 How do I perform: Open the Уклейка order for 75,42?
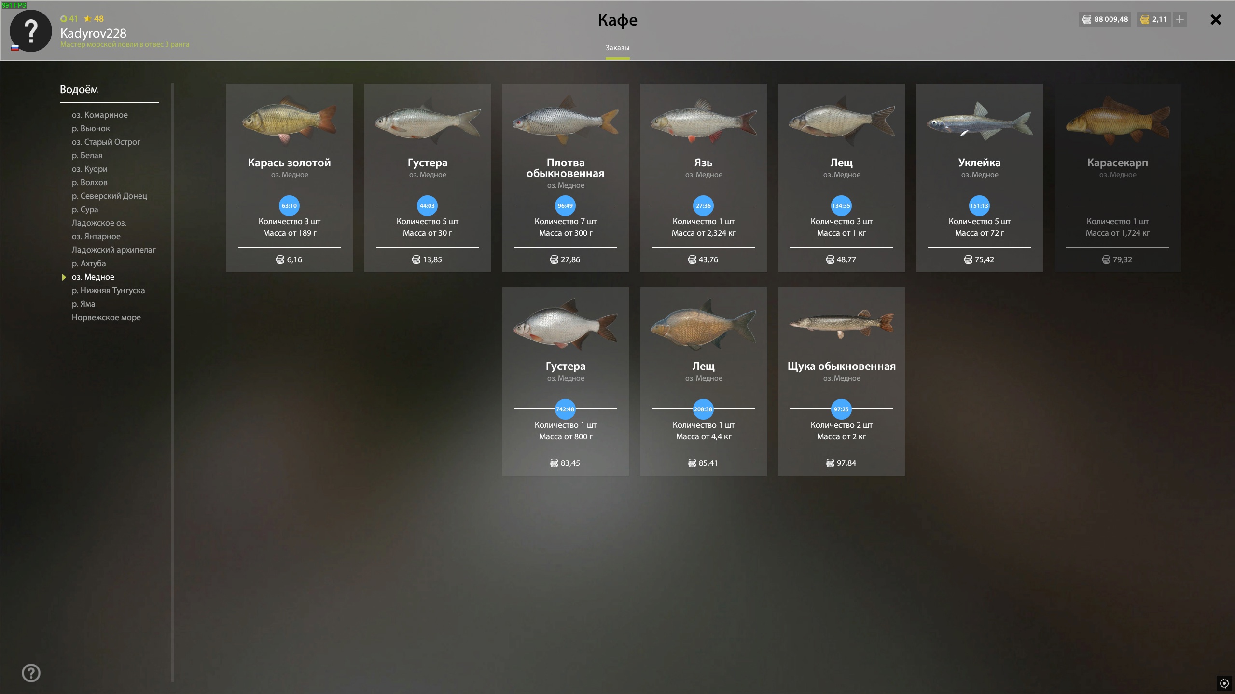pyautogui.click(x=979, y=178)
